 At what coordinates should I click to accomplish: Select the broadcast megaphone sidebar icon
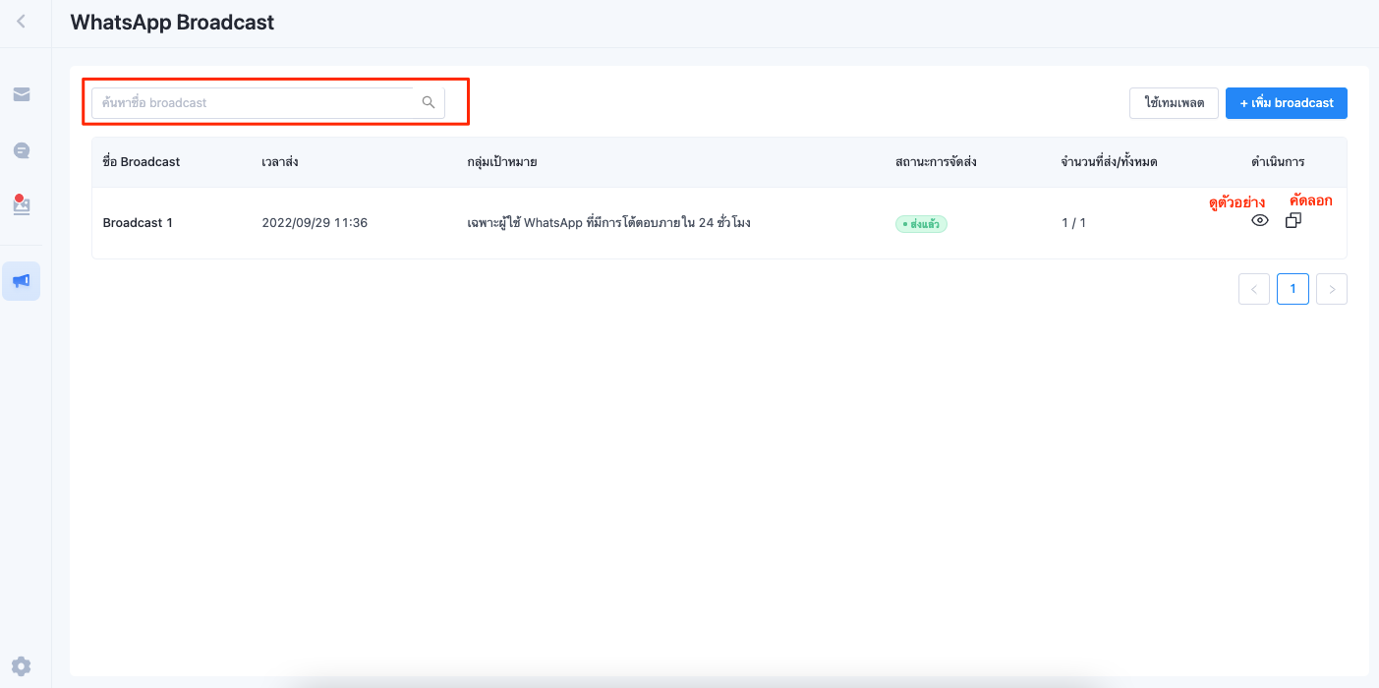pos(21,281)
